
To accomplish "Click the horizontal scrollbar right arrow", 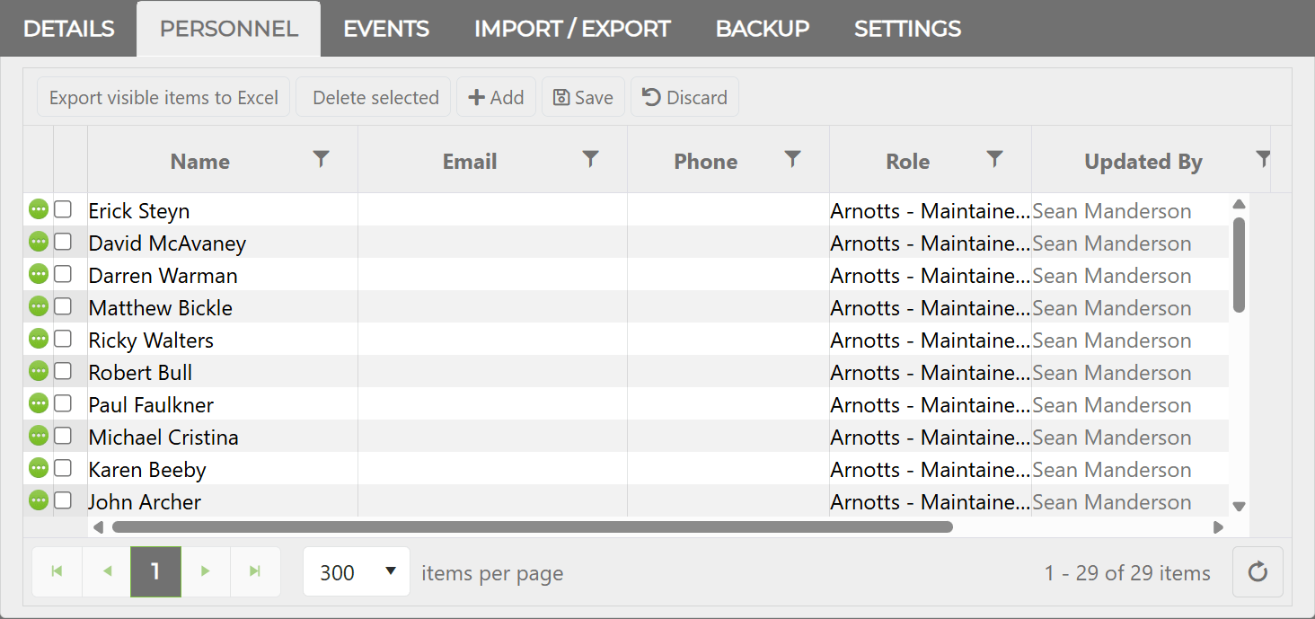I will coord(1218,527).
